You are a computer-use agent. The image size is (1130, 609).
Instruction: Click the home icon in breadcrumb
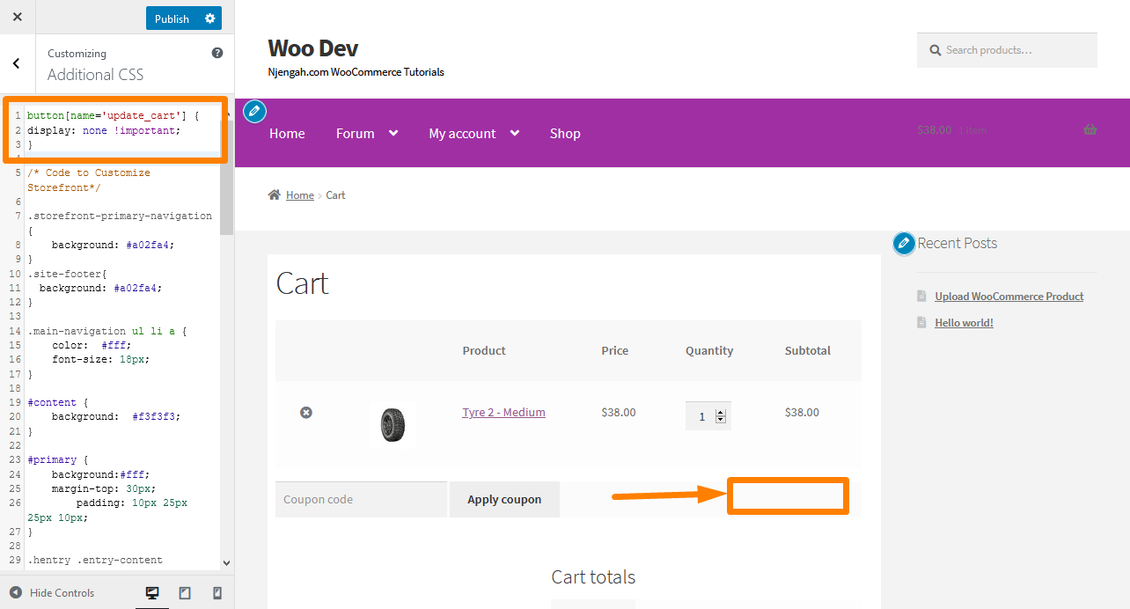[x=275, y=194]
